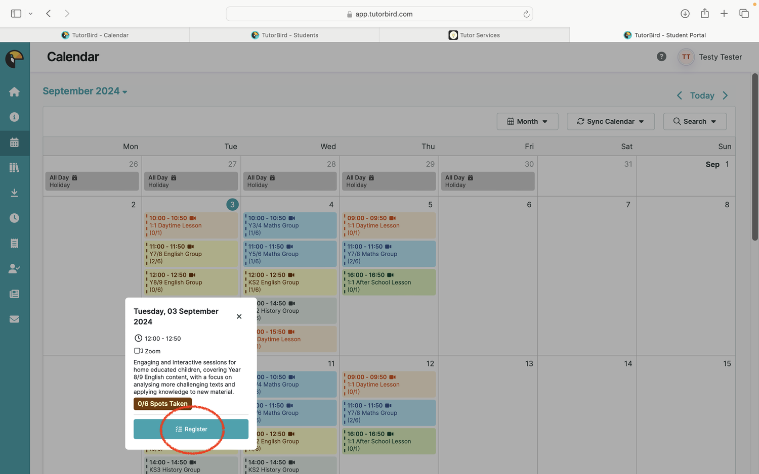The image size is (759, 474).
Task: Open the Month view dropdown
Action: point(527,121)
